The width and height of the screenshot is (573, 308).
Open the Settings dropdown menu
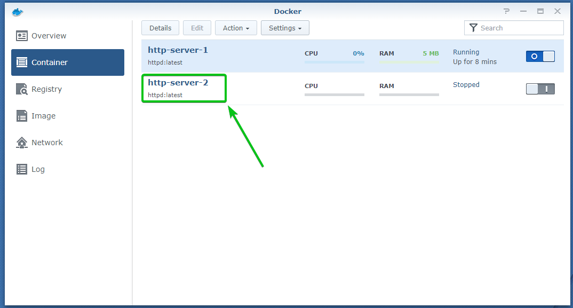(x=285, y=28)
